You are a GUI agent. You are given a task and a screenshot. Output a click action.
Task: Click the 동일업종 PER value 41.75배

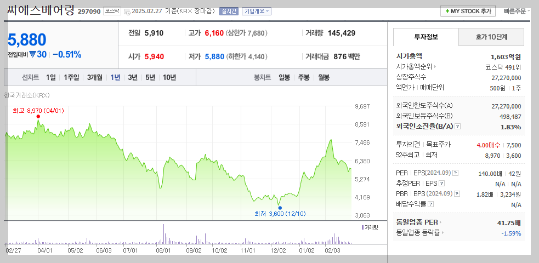509,223
